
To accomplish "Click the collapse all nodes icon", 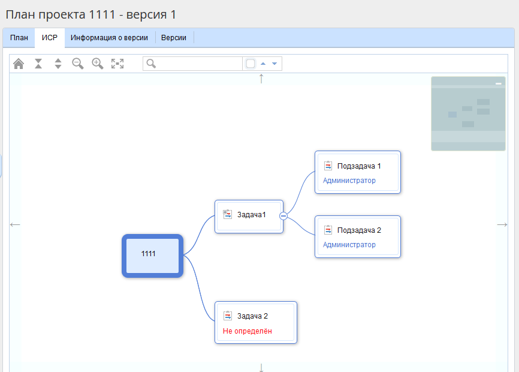I will coord(38,64).
